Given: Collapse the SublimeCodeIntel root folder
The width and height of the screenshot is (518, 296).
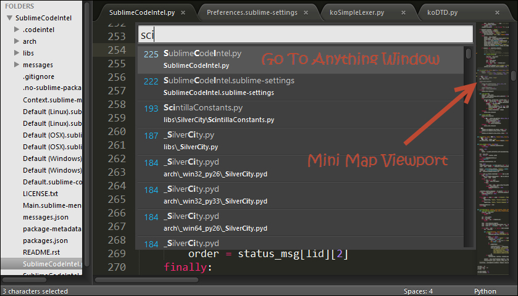Looking at the screenshot, I should pos(10,18).
